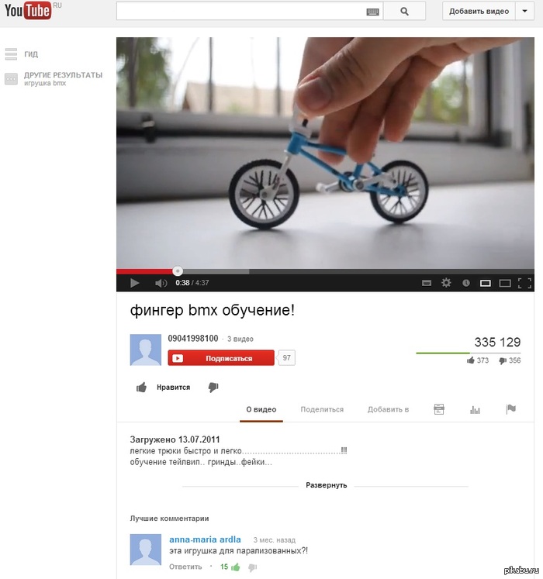Open the anna-maria ardla profile link
The image size is (543, 579).
click(x=205, y=539)
